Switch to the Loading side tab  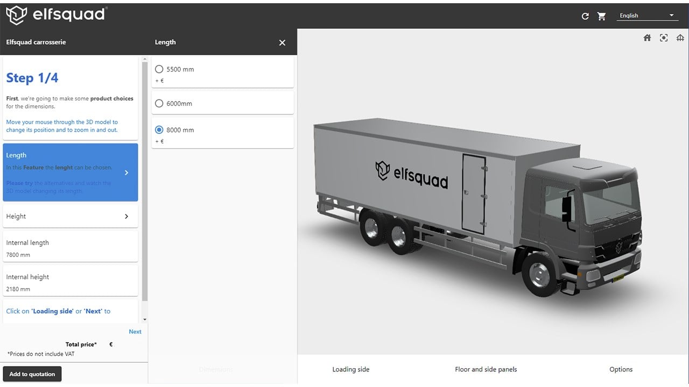click(x=351, y=369)
